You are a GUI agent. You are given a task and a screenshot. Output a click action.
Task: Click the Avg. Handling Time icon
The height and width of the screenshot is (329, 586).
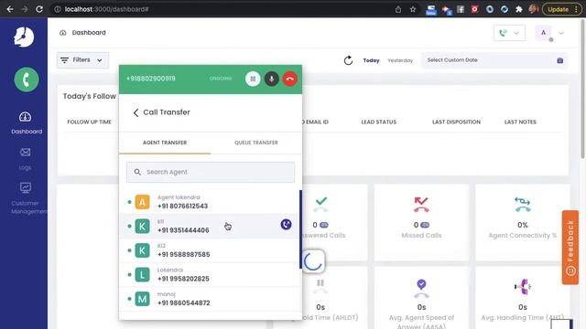tap(523, 287)
